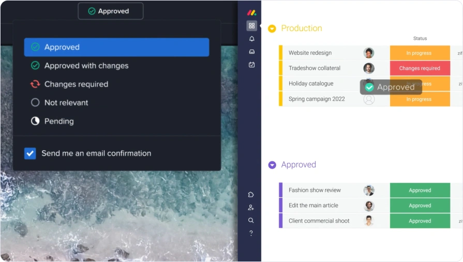Choose Approved with changes from list
The image size is (463, 262).
click(86, 66)
